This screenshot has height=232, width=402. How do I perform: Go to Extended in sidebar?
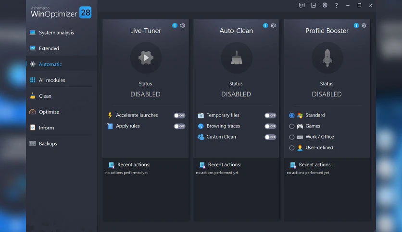[62, 48]
